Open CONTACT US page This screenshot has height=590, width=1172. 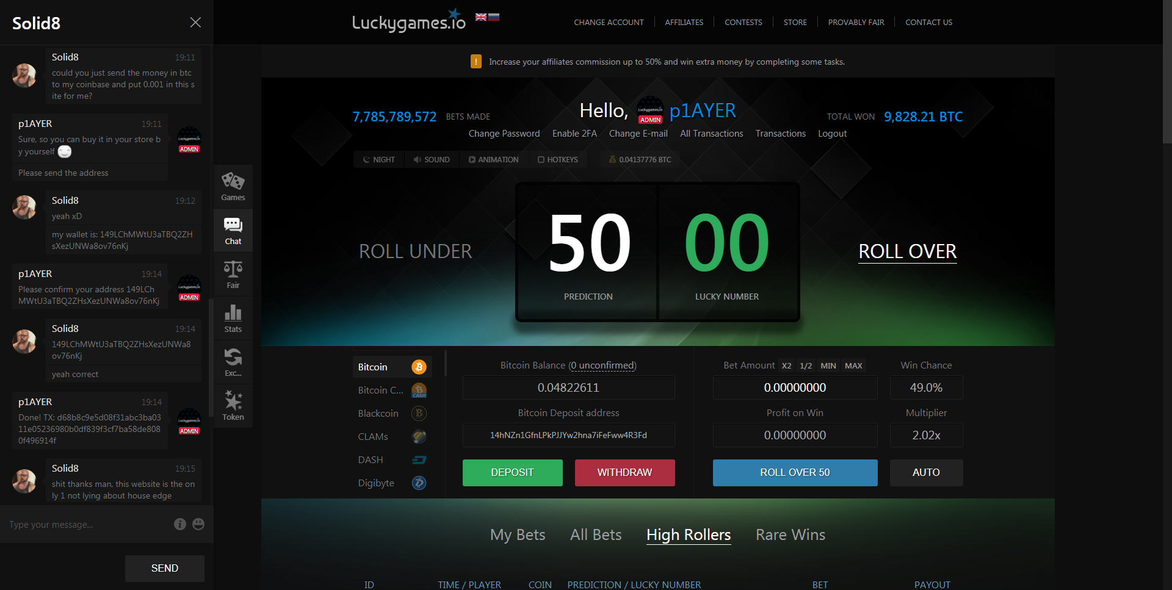(928, 23)
